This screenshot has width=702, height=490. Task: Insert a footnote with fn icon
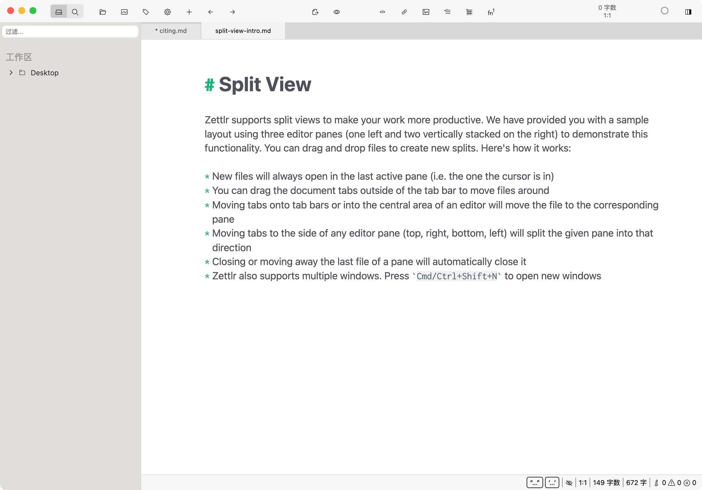[x=491, y=12]
